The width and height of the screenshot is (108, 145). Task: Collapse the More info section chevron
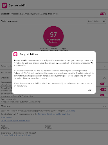[x=105, y=106]
